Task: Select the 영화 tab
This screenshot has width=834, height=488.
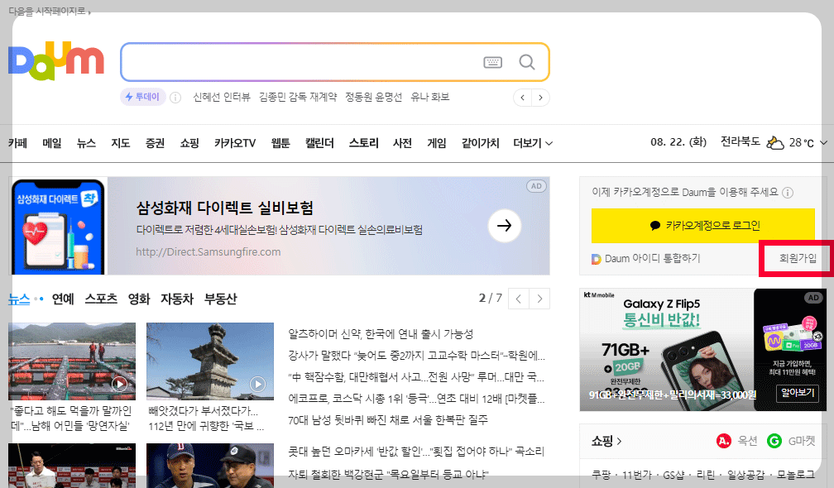Action: point(139,299)
